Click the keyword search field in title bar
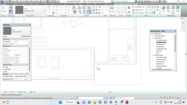Screen dimensions: 187x105 click(x=123, y=1)
